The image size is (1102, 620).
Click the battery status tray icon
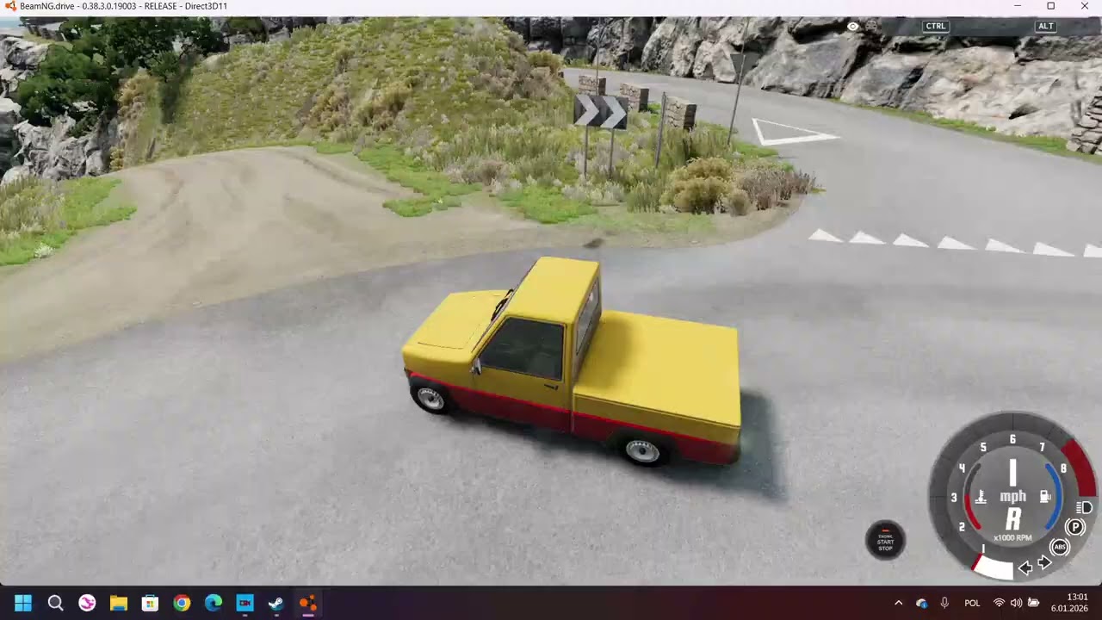pyautogui.click(x=1033, y=603)
